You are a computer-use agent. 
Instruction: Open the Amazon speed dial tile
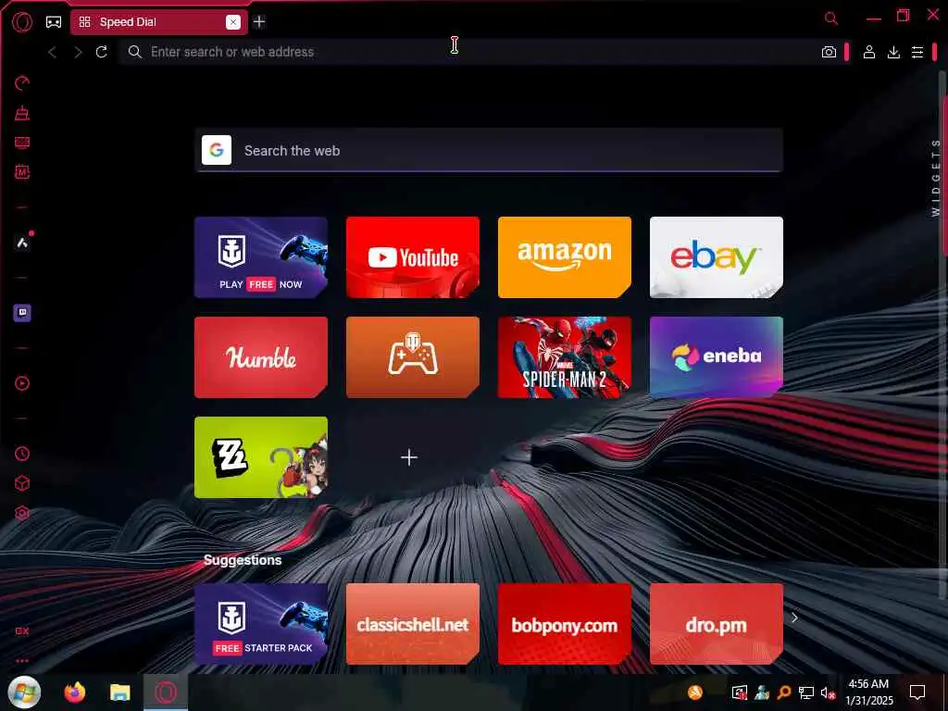click(x=565, y=257)
